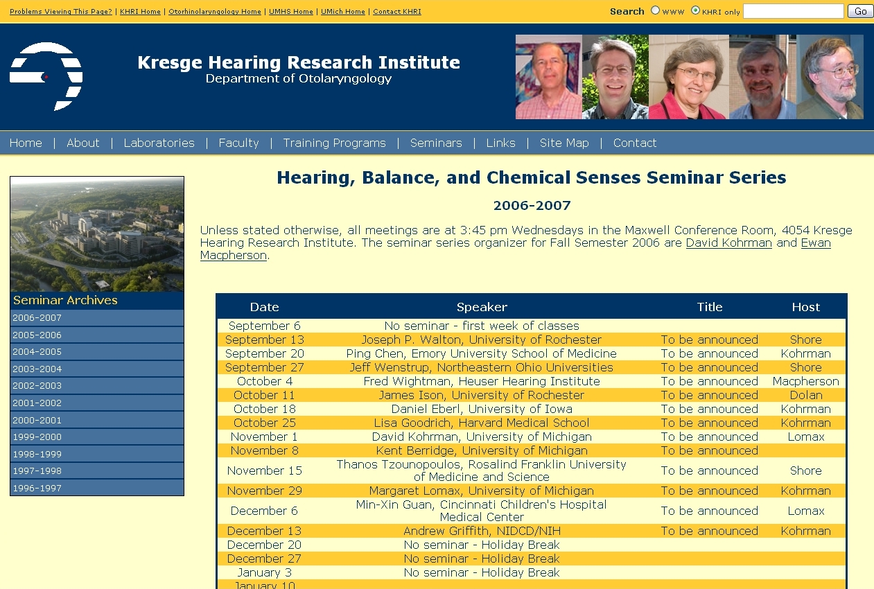The image size is (874, 589).
Task: Click the November 15 date cell
Action: (265, 471)
